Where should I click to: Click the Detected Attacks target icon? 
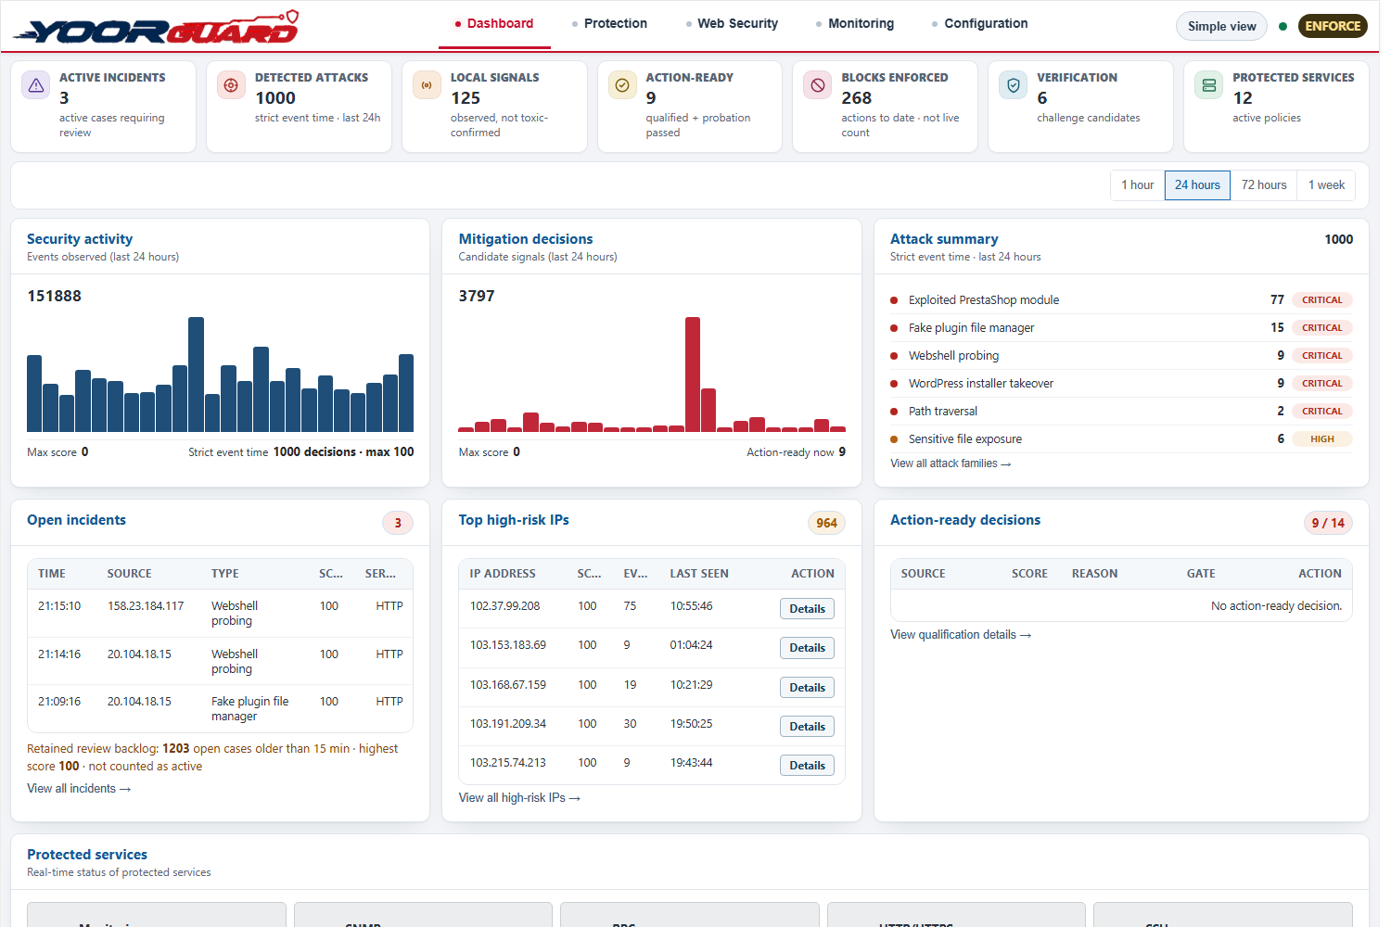(x=231, y=85)
